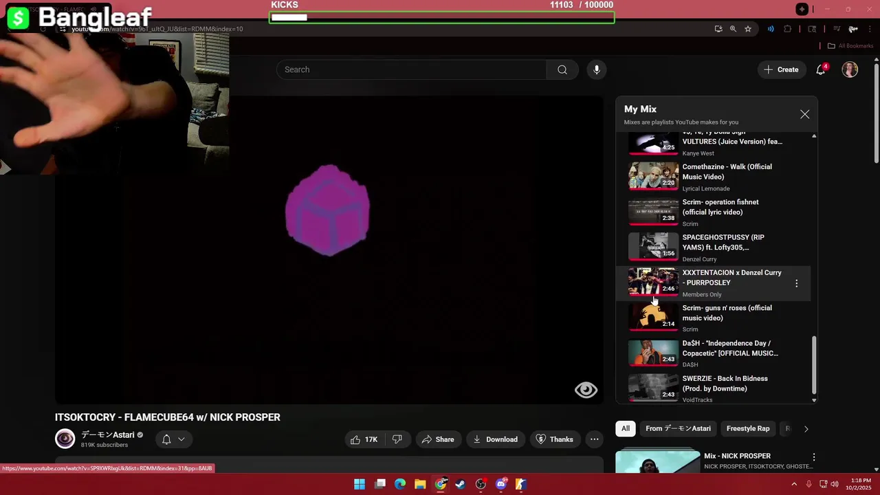The image size is (880, 495).
Task: Click the system tray volume icon
Action: pyautogui.click(x=835, y=484)
